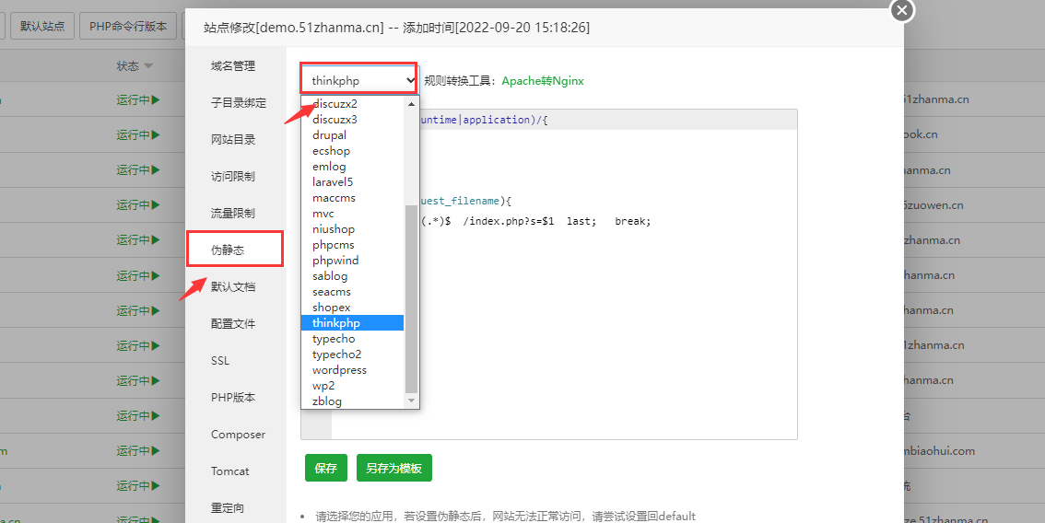Open the 域名管理 tab

(x=232, y=66)
